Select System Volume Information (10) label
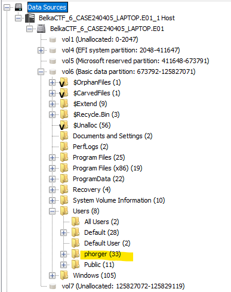231x292 pixels. (119, 200)
